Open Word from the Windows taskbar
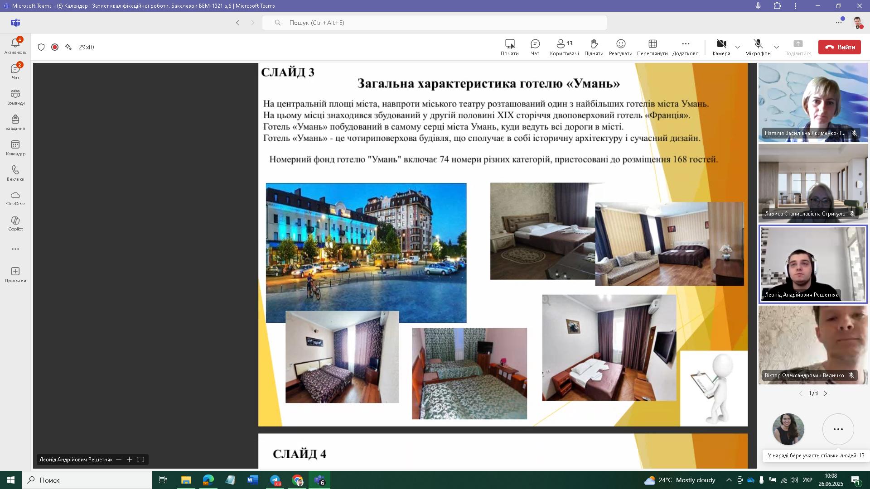 pos(252,480)
